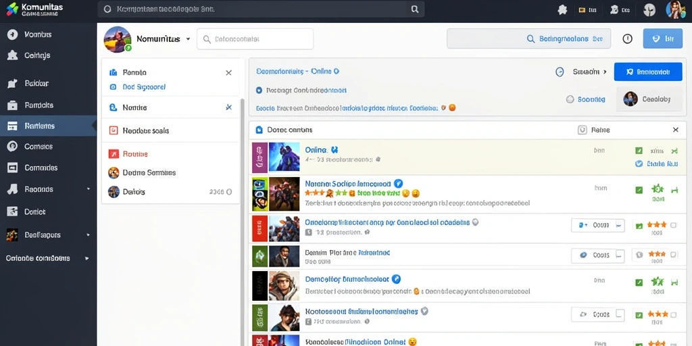Click the gray badge after "Kootoseout" title
Image resolution: width=692 pixels, height=346 pixels.
(x=424, y=311)
